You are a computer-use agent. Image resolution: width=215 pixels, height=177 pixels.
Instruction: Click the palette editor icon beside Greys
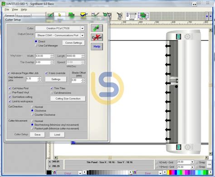54,172
